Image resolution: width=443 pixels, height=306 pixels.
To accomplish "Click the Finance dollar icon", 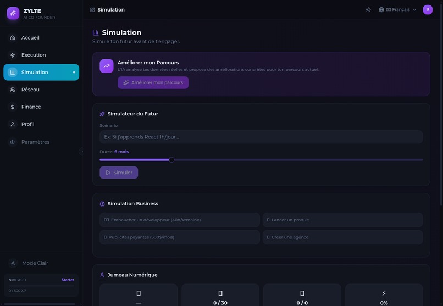I will (13, 107).
